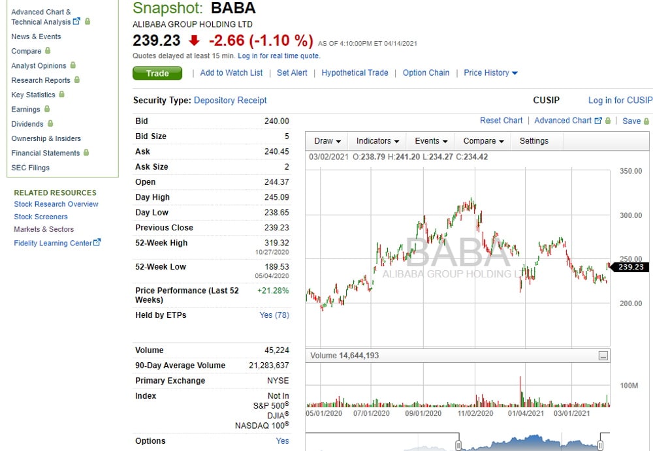Open the Events dropdown menu
The width and height of the screenshot is (653, 451).
click(430, 141)
